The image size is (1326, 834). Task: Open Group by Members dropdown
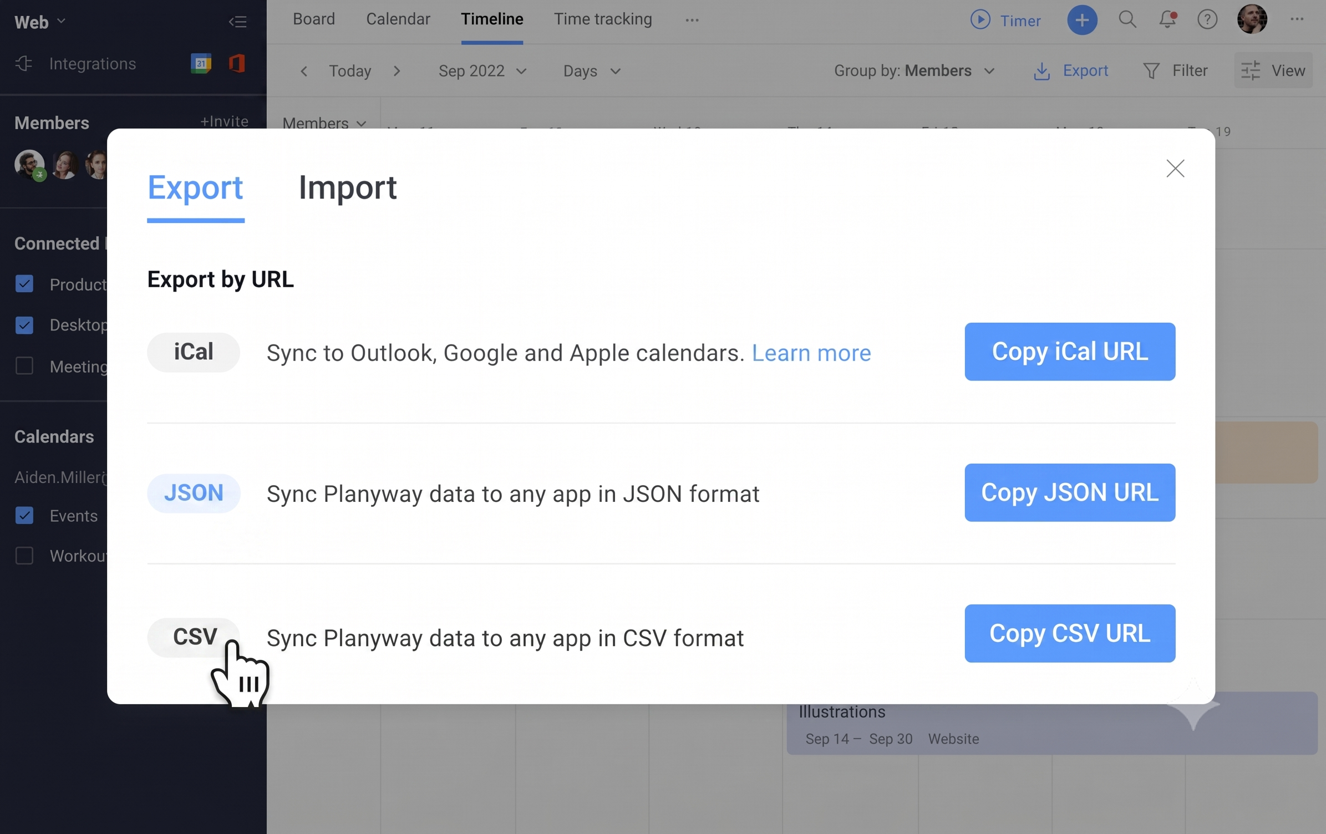coord(915,71)
